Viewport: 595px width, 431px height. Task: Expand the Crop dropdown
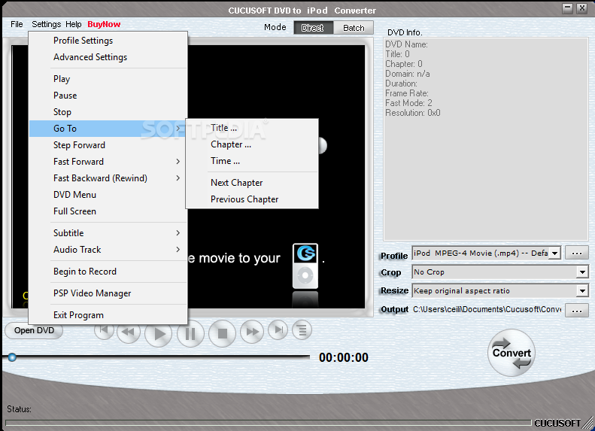pyautogui.click(x=582, y=272)
